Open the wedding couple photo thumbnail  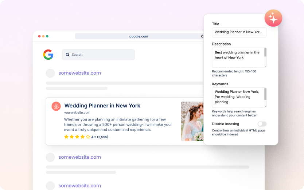tap(192, 121)
